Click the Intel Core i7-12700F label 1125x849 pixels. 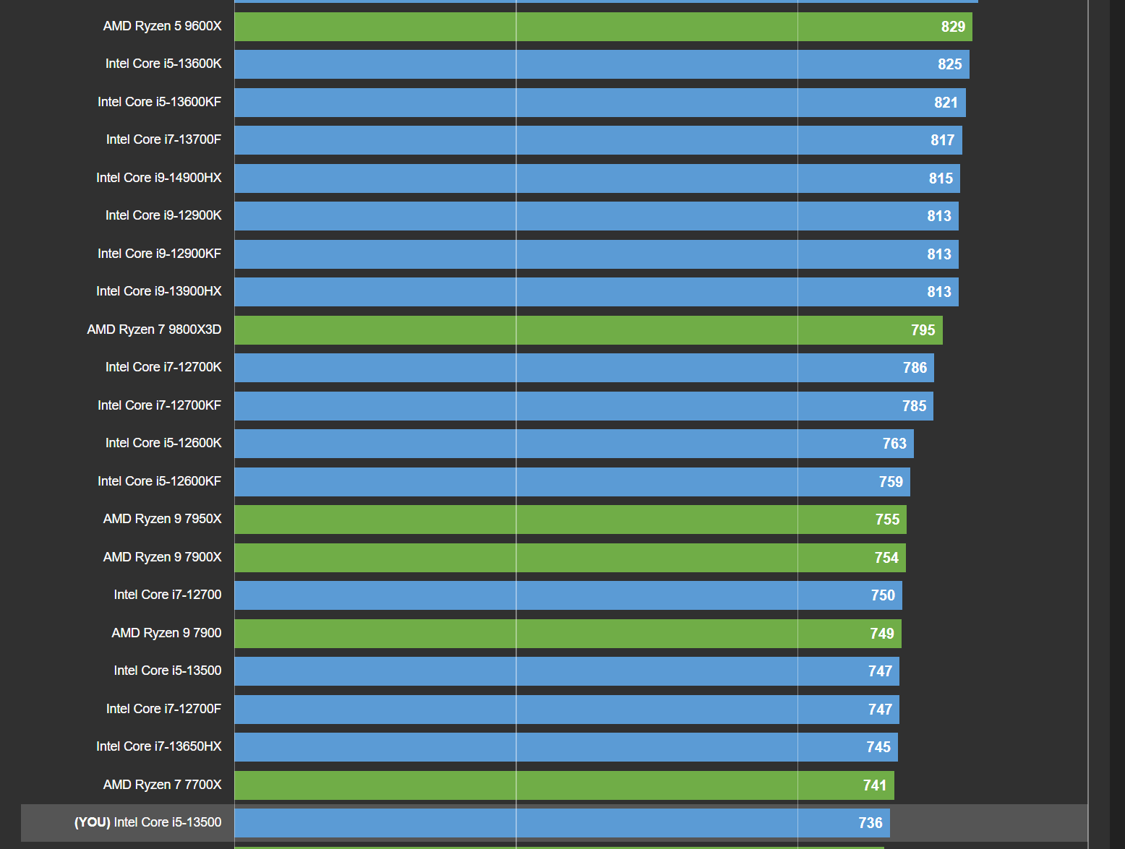(x=163, y=709)
